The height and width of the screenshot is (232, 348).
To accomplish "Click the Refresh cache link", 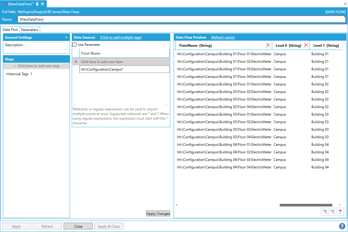I will [x=223, y=37].
